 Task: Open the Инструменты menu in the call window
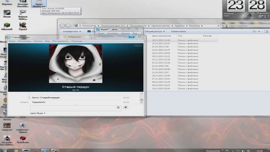[x=60, y=41]
